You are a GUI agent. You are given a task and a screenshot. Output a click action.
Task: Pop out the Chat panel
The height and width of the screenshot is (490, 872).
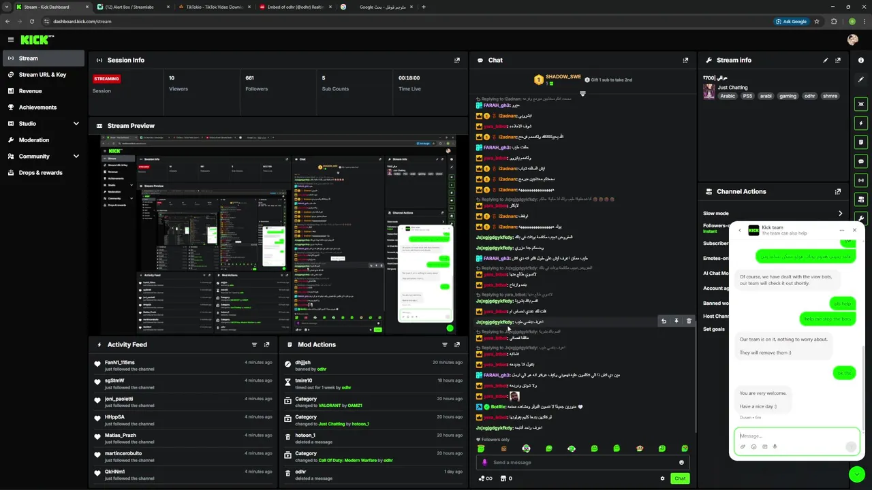pyautogui.click(x=685, y=60)
